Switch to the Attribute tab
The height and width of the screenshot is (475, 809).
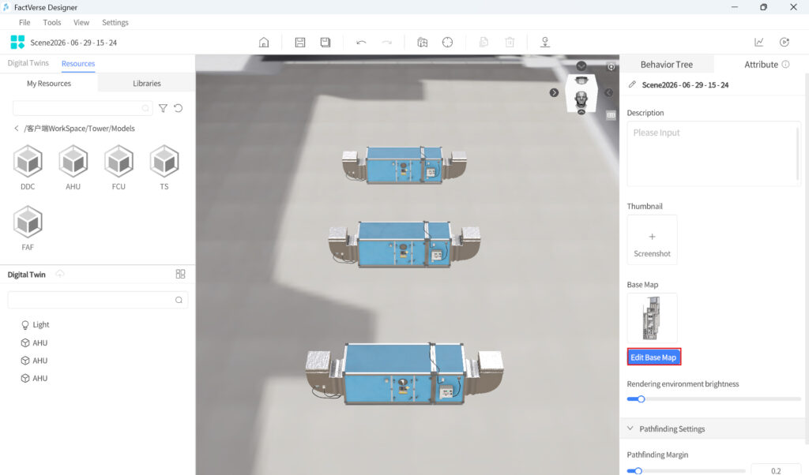pos(761,65)
